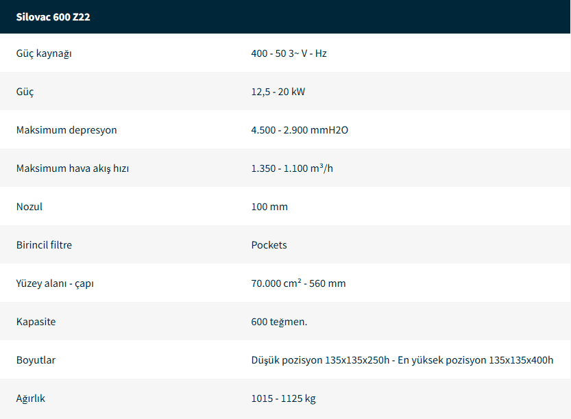The height and width of the screenshot is (419, 571).
Task: Select the Pockets value
Action: click(269, 245)
